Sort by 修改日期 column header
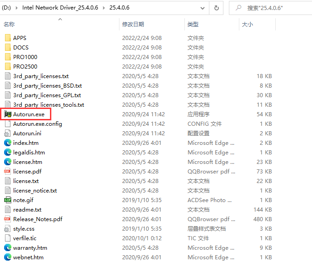The image size is (312, 267). [133, 24]
